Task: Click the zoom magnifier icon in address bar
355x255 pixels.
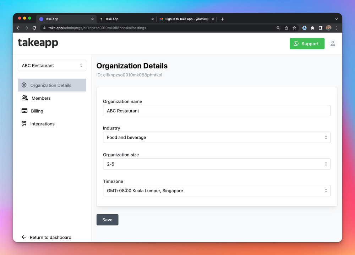Action: [278, 28]
